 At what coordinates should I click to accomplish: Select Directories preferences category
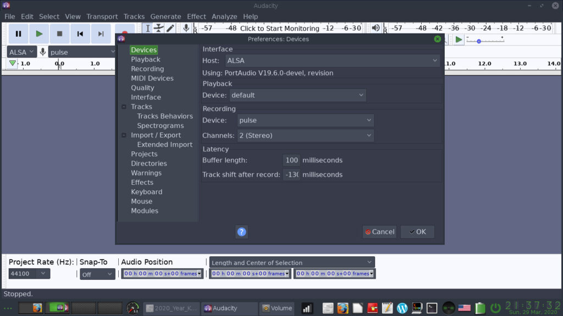[x=148, y=163]
